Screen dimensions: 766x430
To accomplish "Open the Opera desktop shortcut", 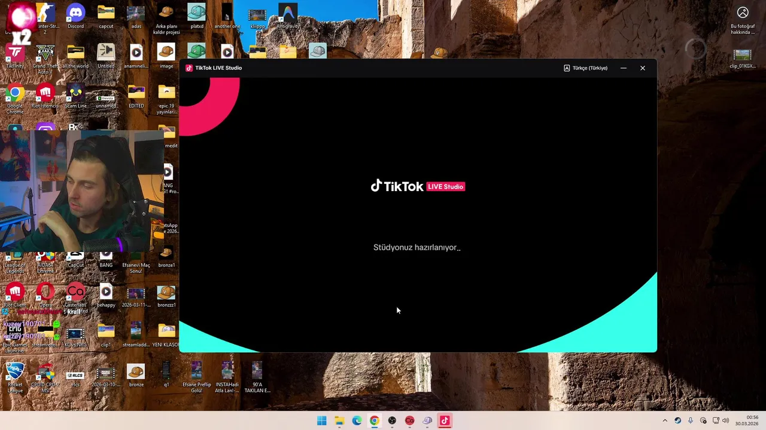I will point(45,296).
